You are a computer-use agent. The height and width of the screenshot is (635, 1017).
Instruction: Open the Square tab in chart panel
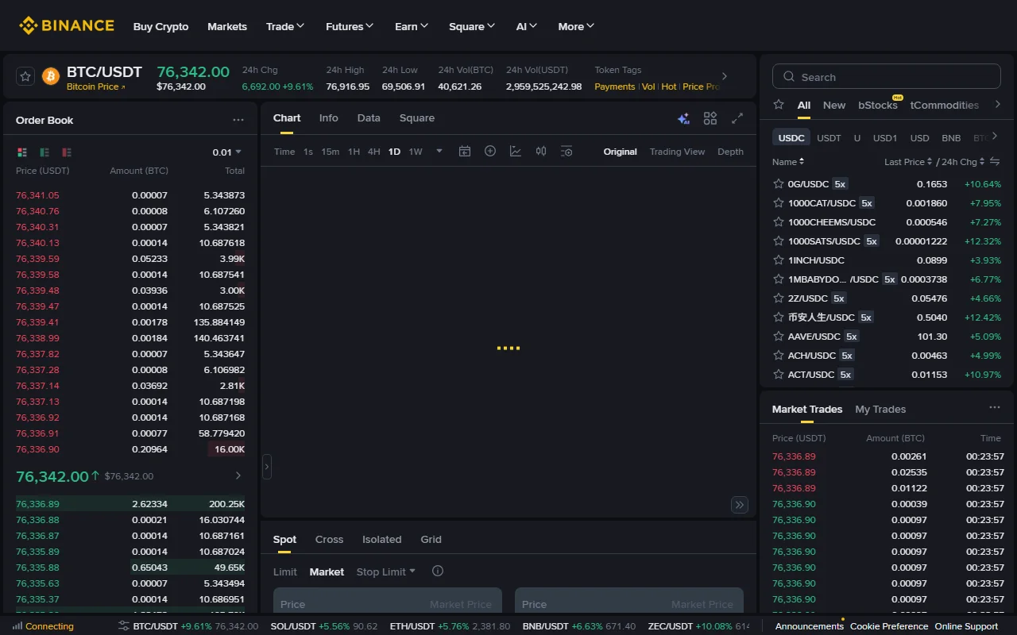point(417,118)
